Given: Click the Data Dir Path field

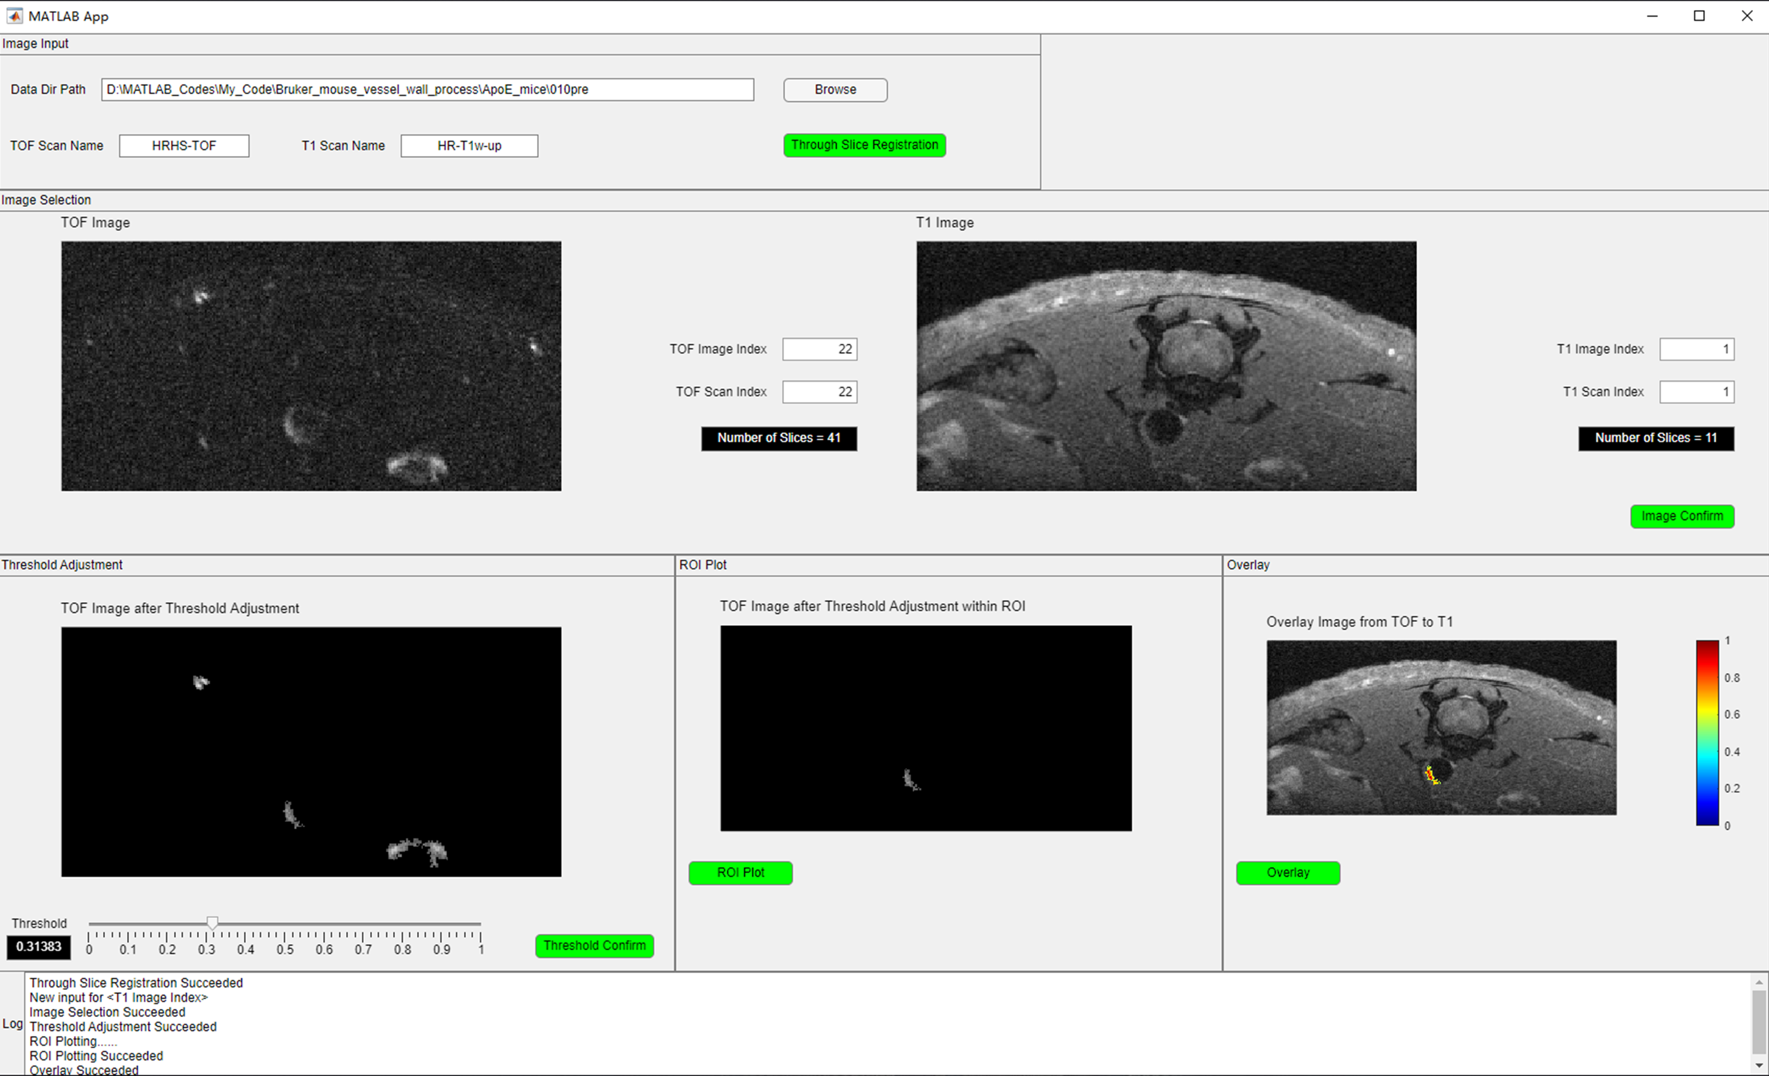Looking at the screenshot, I should coord(427,90).
